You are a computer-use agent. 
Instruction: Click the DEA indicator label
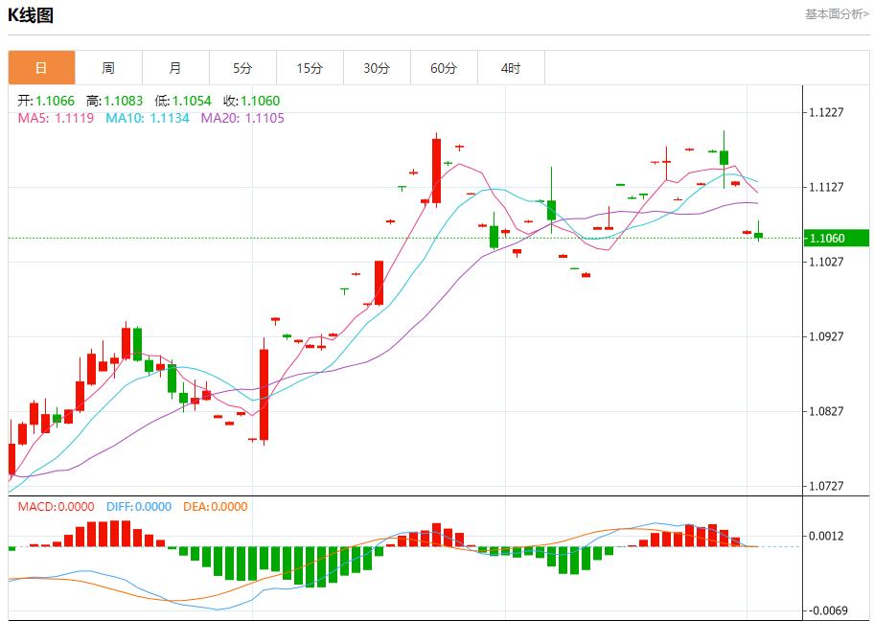tap(215, 507)
